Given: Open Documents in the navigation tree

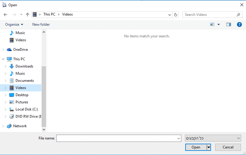Looking at the screenshot, I should 25,81.
